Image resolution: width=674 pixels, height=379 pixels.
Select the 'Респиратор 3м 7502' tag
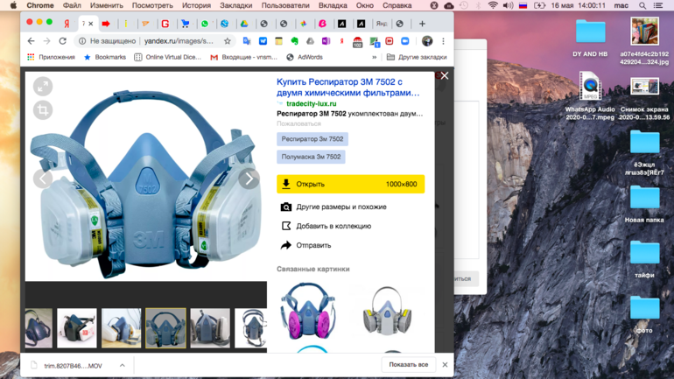(x=312, y=139)
